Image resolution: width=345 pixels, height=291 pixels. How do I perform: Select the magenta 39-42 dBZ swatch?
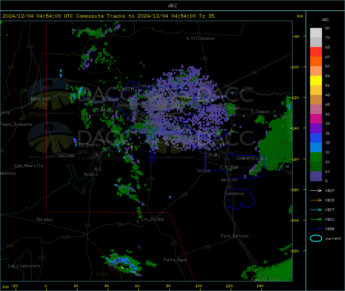coord(316,119)
